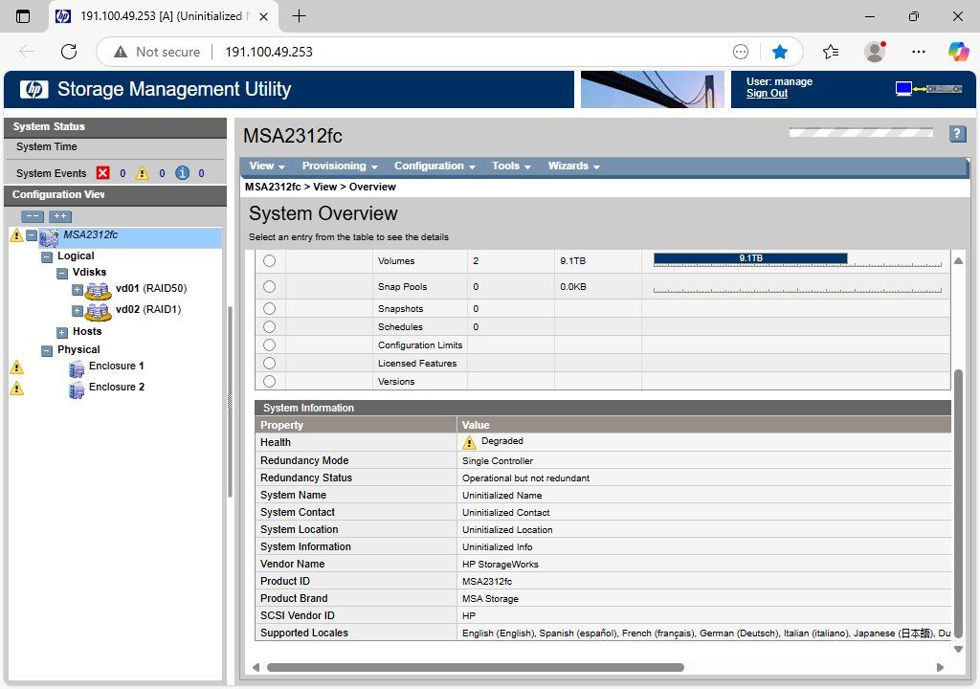Click warning icon beside MSA2312fc tree root
Viewport: 980px width, 689px height.
click(x=17, y=235)
